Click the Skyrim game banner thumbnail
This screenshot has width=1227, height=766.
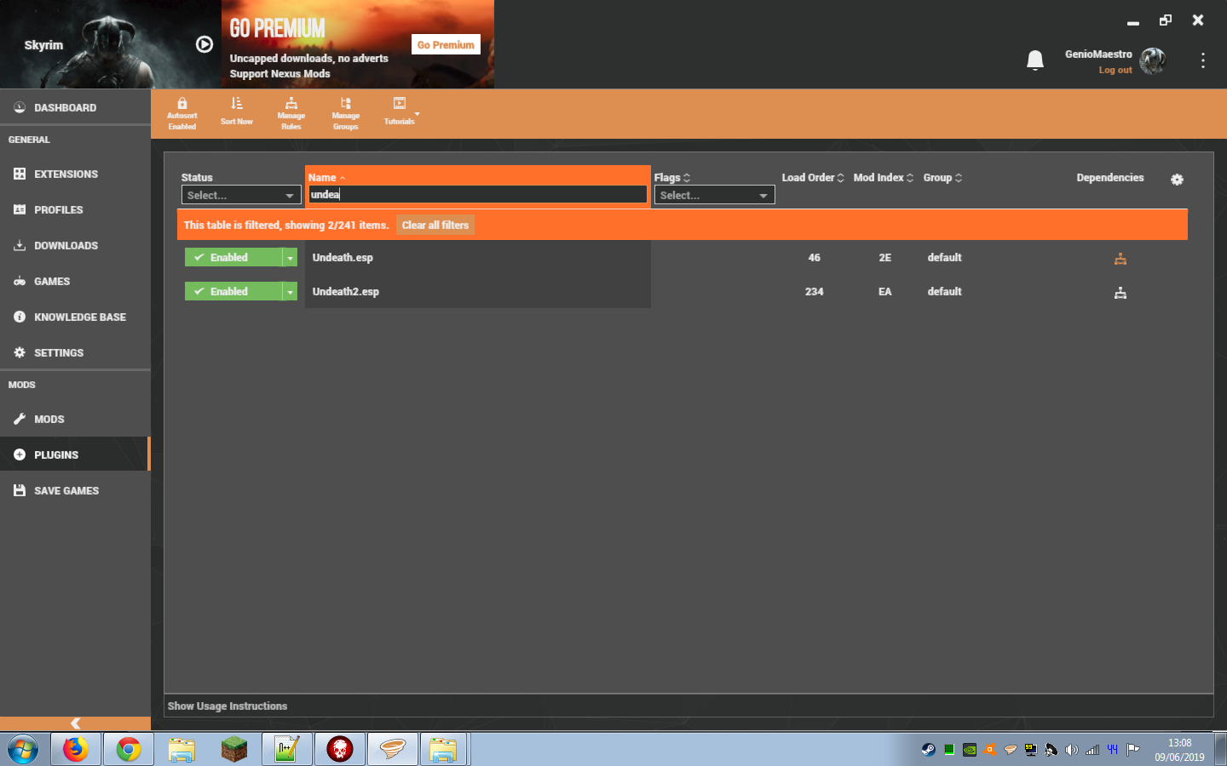click(111, 44)
